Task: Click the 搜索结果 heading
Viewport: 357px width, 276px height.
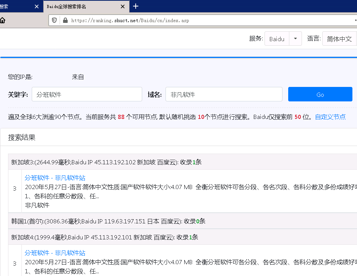Action: 22,138
